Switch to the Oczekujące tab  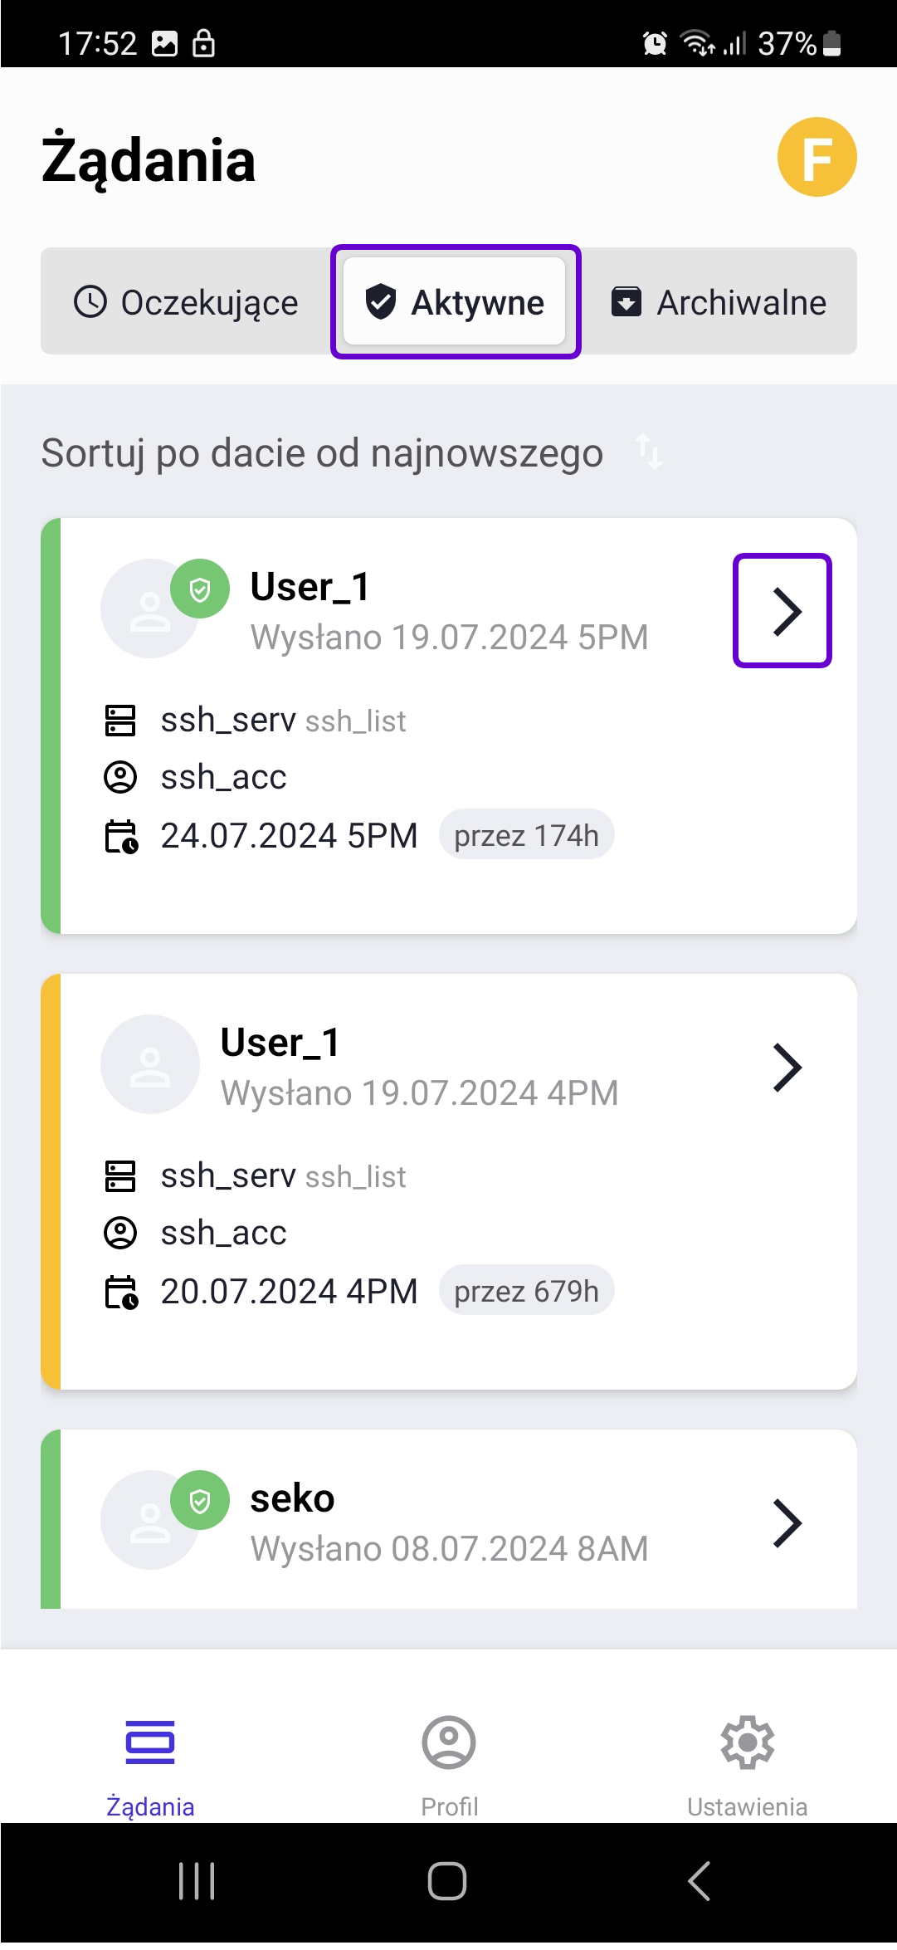187,302
